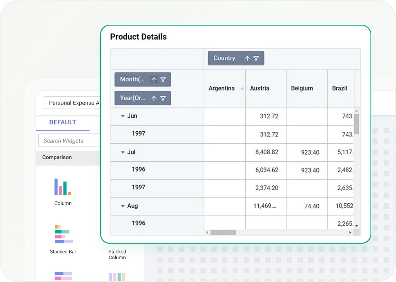Open the Year field filter icon
Viewport: 396px width, 282px height.
tap(163, 98)
